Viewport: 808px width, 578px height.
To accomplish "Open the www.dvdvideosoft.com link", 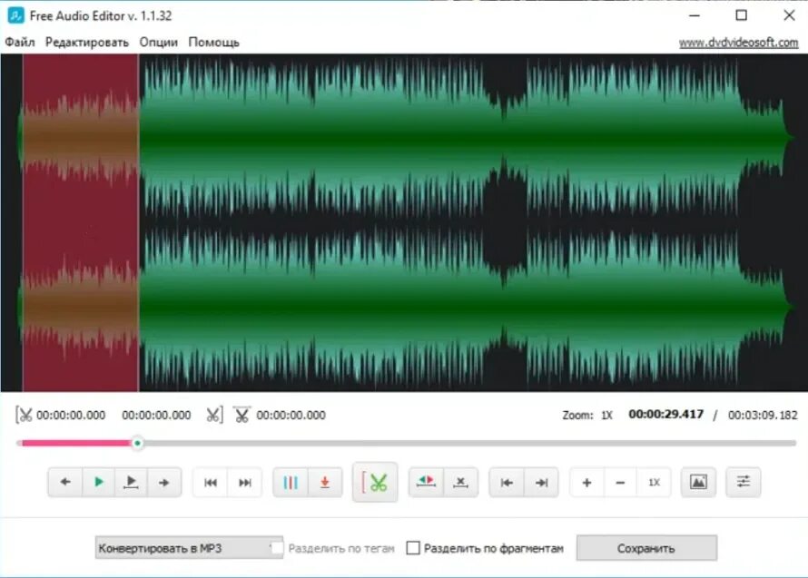I will pyautogui.click(x=738, y=43).
